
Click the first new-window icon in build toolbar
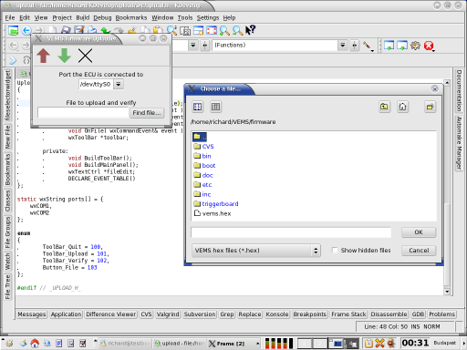tap(389, 46)
